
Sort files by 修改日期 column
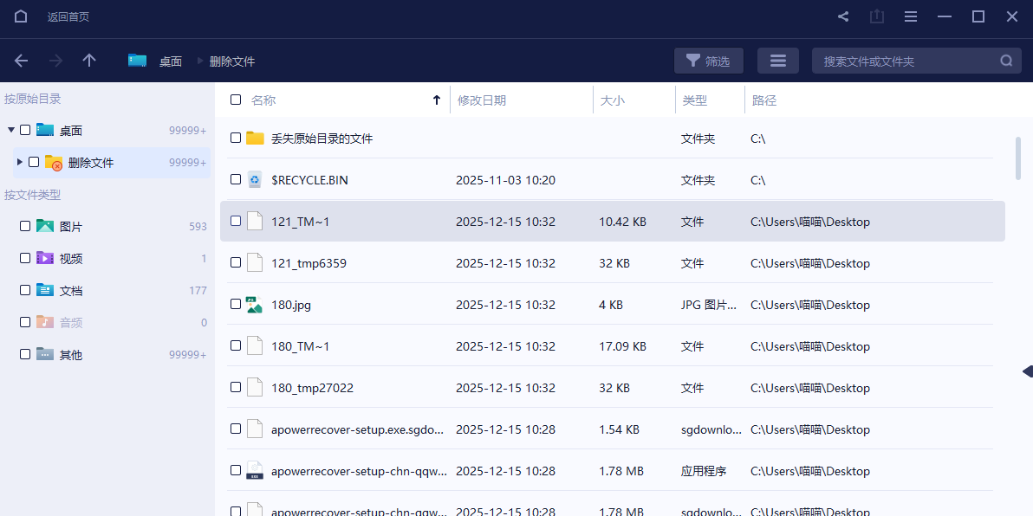[x=482, y=100]
